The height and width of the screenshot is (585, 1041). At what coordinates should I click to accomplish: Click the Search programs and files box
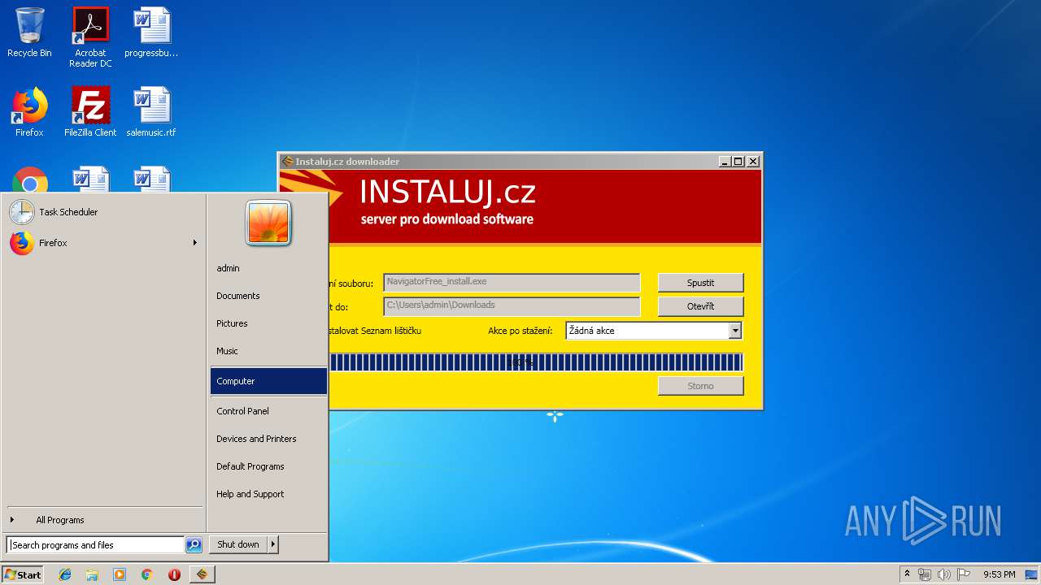point(95,545)
